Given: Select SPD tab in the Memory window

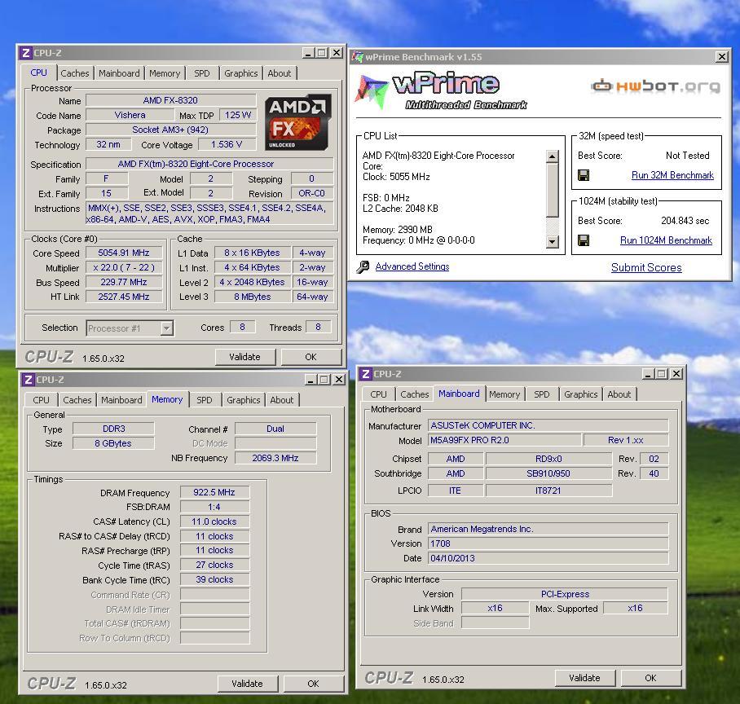Looking at the screenshot, I should pyautogui.click(x=205, y=400).
